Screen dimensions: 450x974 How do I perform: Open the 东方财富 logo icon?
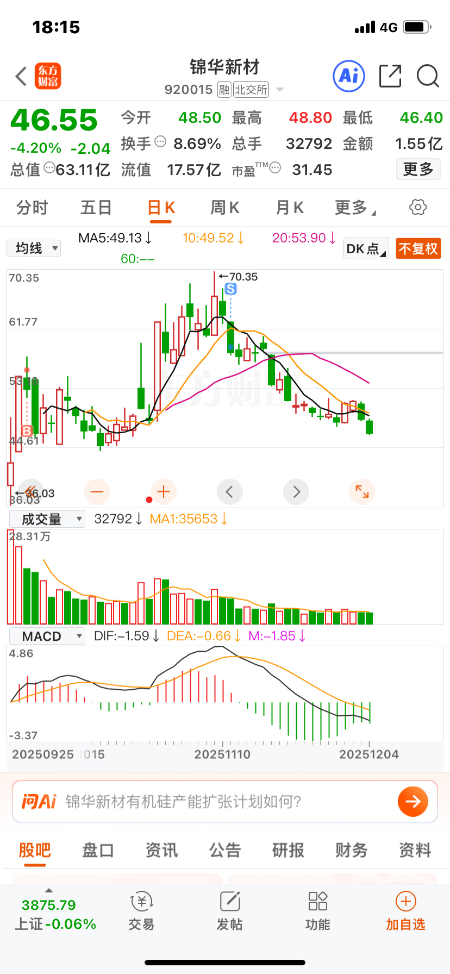coord(48,76)
